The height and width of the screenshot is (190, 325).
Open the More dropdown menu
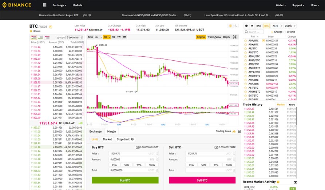pyautogui.click(x=315, y=5)
